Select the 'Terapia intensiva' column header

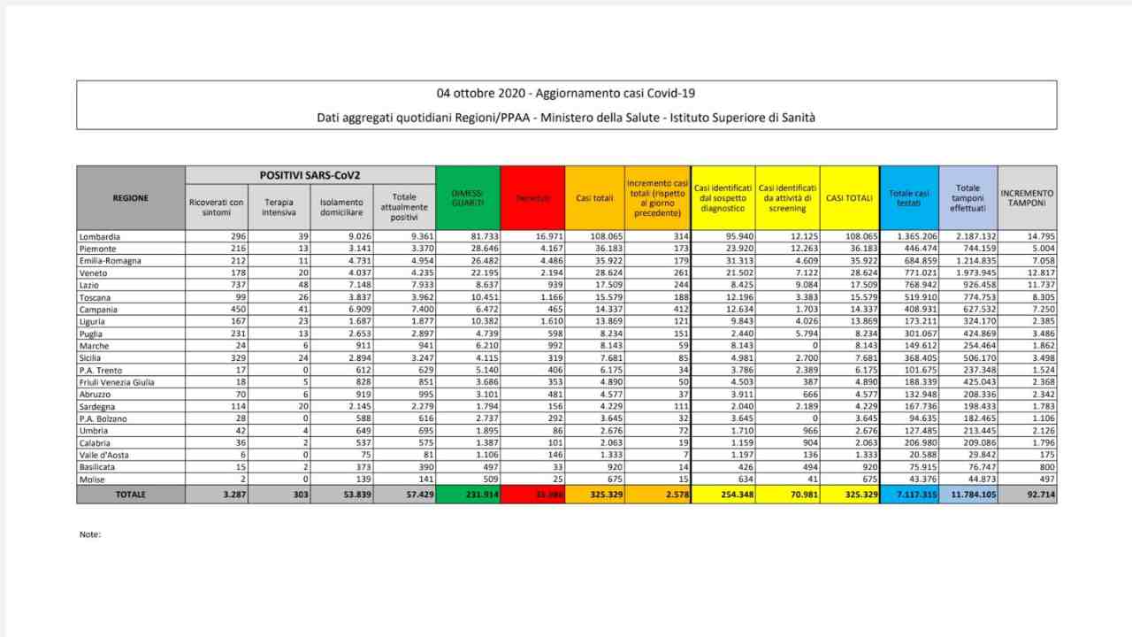pos(279,208)
